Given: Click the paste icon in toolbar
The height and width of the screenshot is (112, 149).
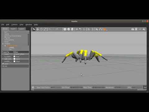Looking at the screenshot, I should (x=93, y=29).
